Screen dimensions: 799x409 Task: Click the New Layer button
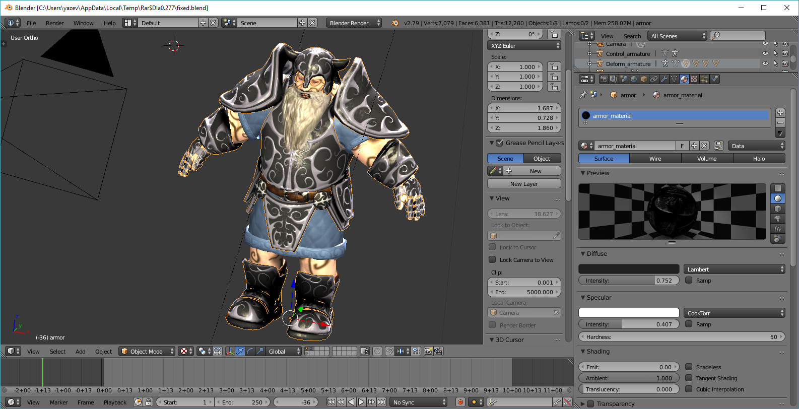524,184
